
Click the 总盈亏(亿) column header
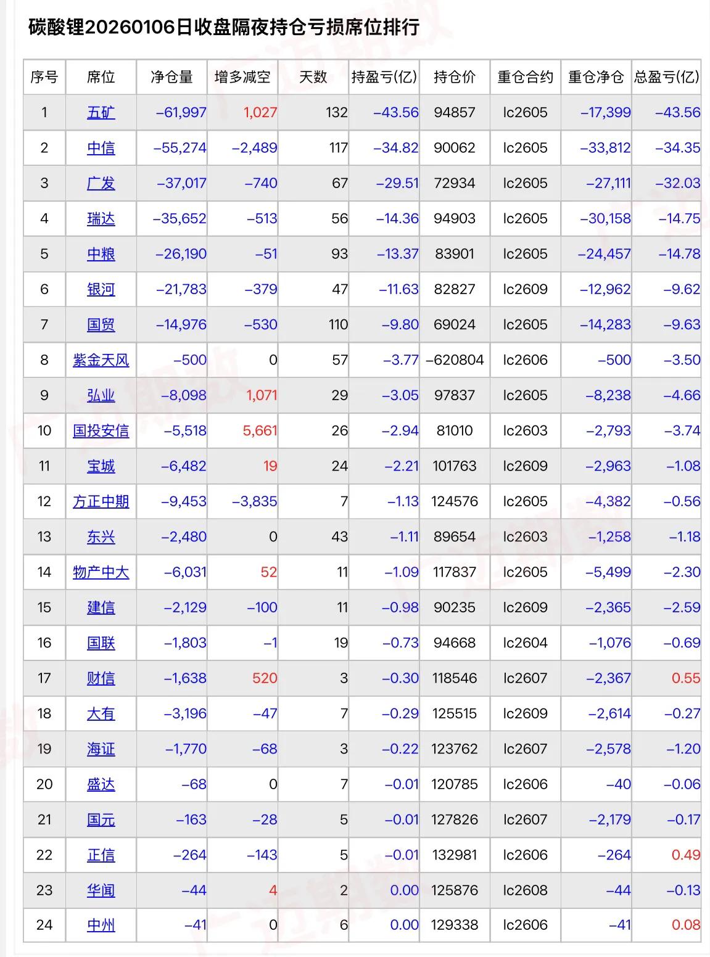point(667,77)
